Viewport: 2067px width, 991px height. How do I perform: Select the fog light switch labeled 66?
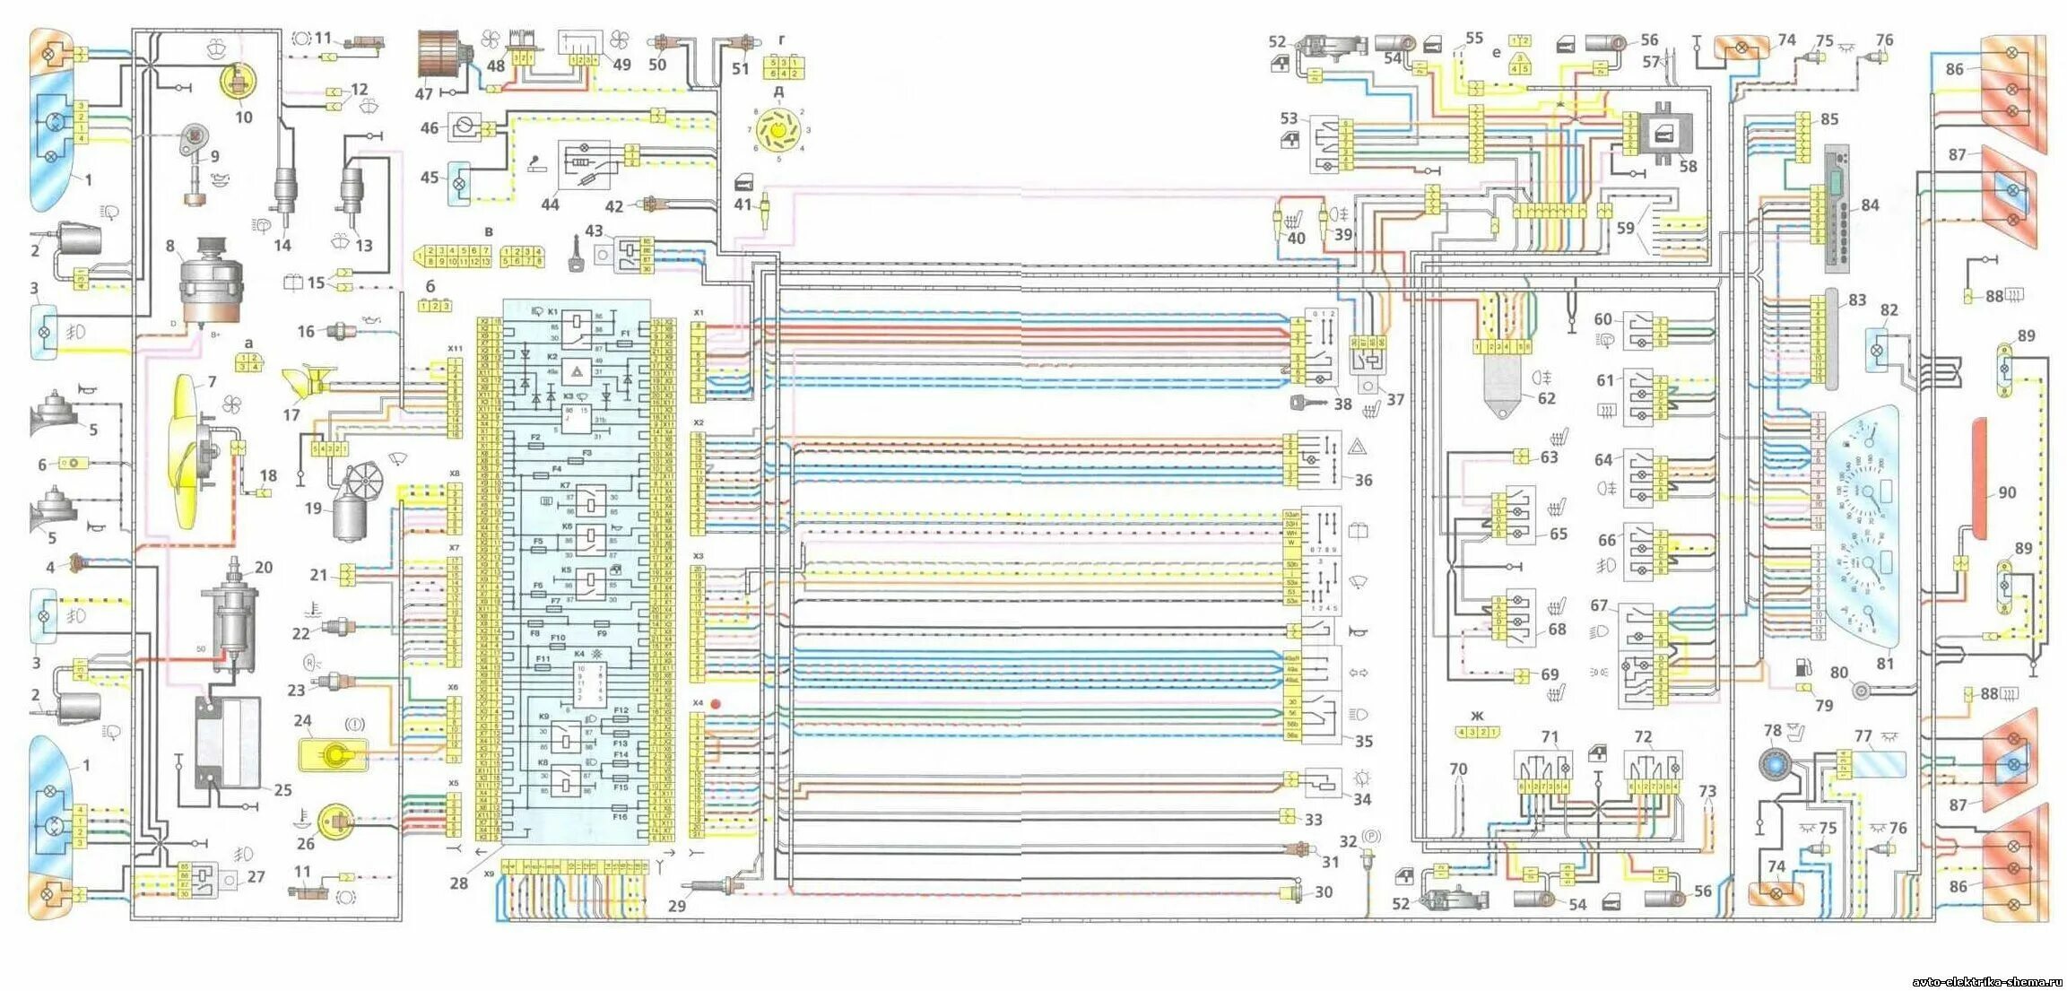pyautogui.click(x=1646, y=552)
